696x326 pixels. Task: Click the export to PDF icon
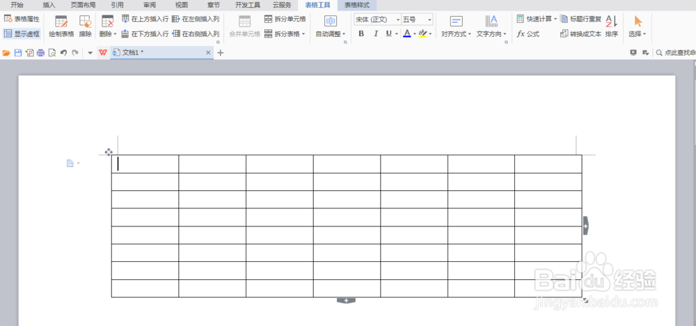[x=29, y=53]
